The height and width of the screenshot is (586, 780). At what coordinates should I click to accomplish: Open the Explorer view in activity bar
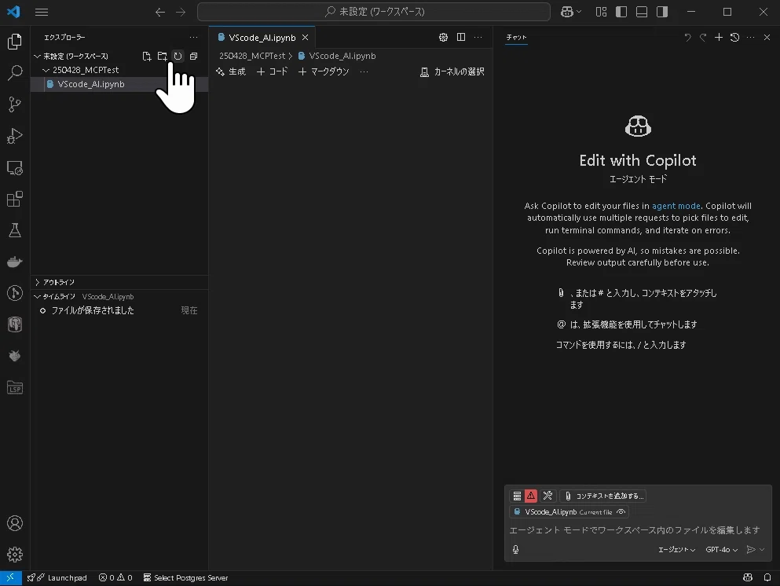click(15, 42)
